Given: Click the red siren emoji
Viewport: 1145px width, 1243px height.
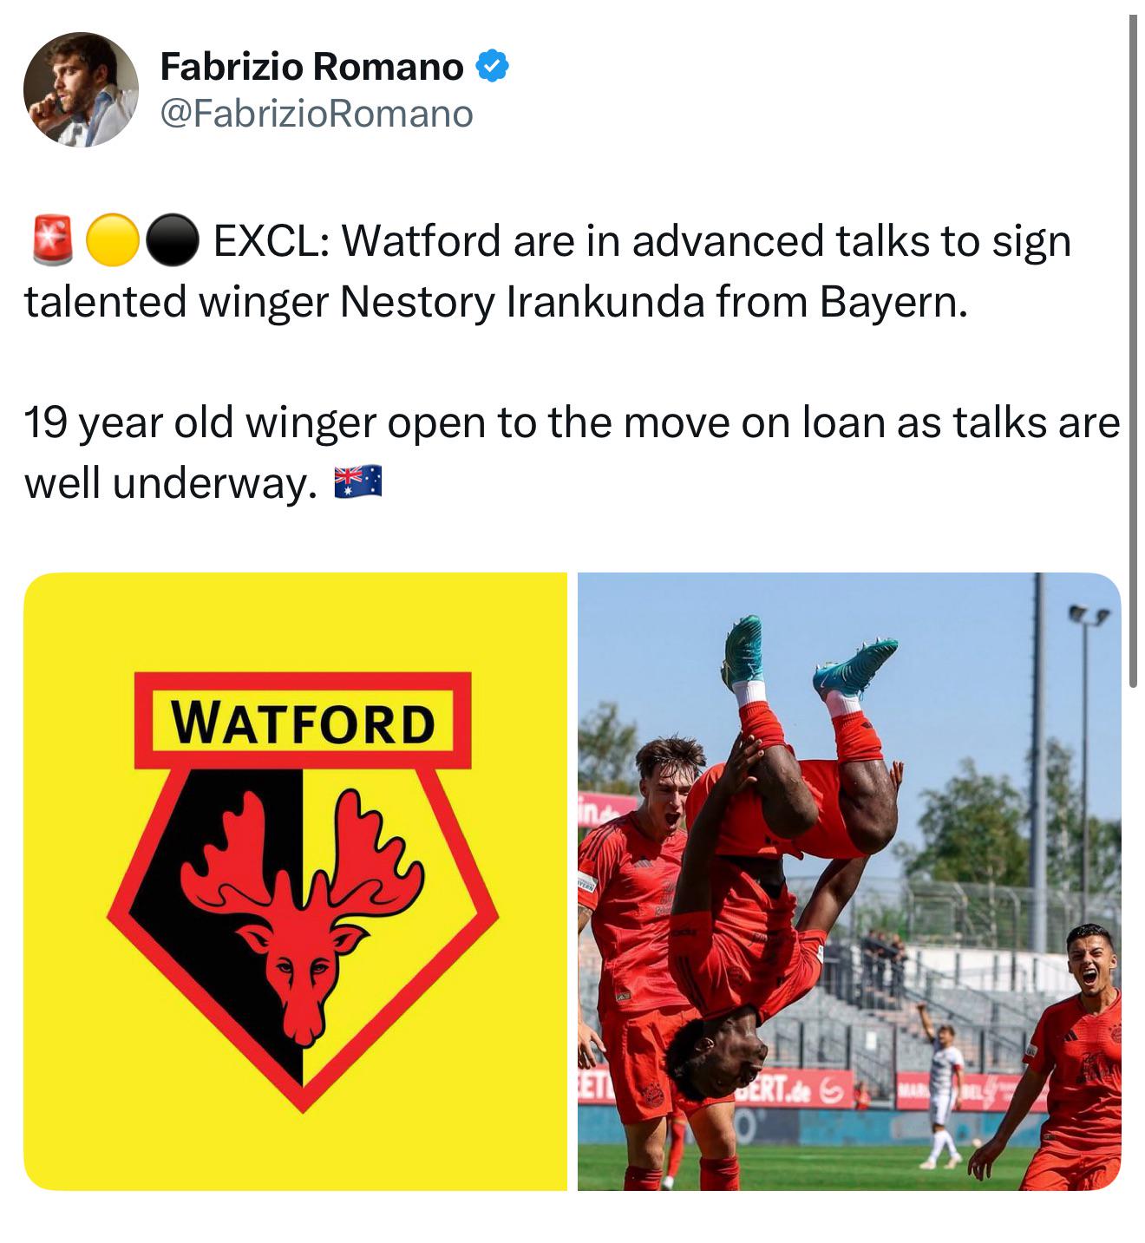Looking at the screenshot, I should click(51, 241).
